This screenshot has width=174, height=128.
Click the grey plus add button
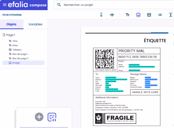[x=39, y=117]
